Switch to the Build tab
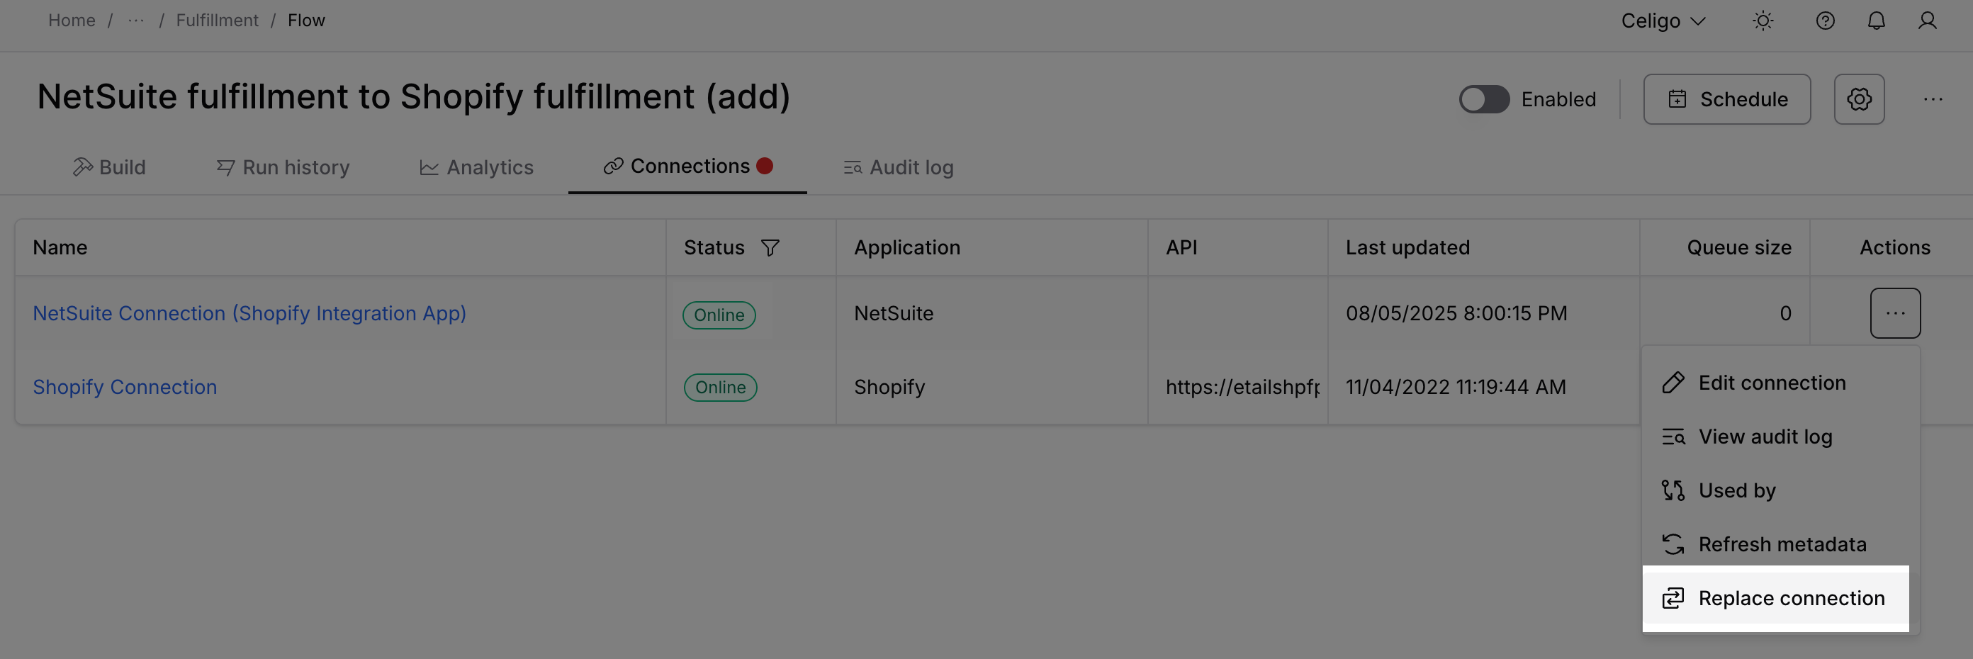This screenshot has height=659, width=1973. (x=108, y=167)
